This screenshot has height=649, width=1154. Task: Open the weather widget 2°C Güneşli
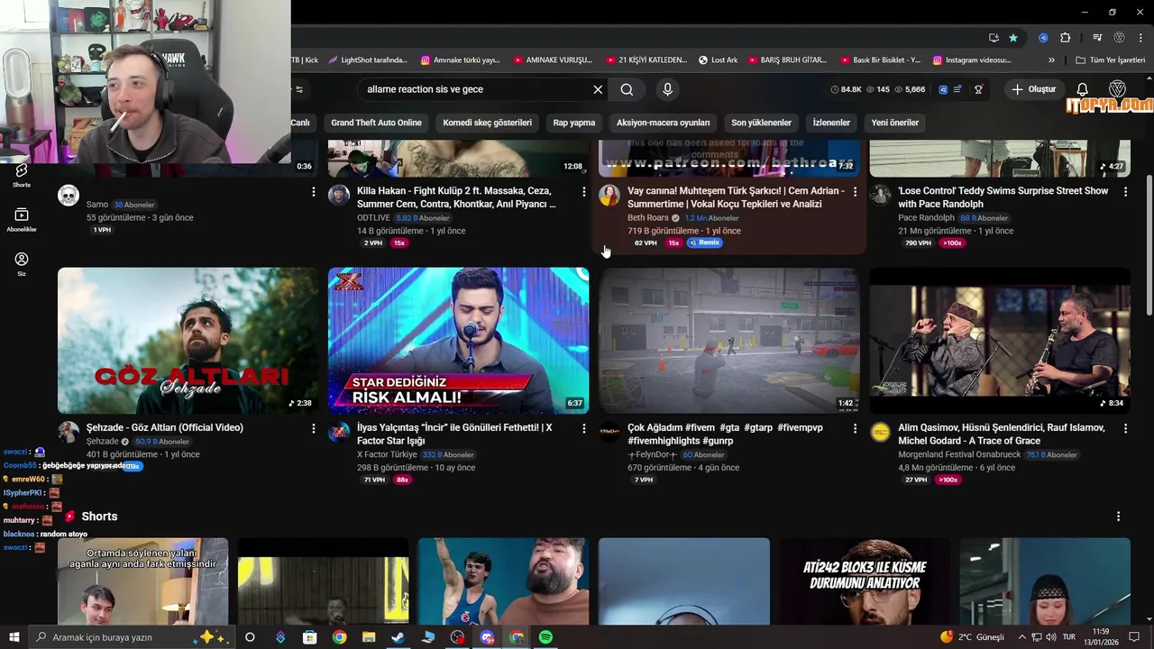(972, 637)
